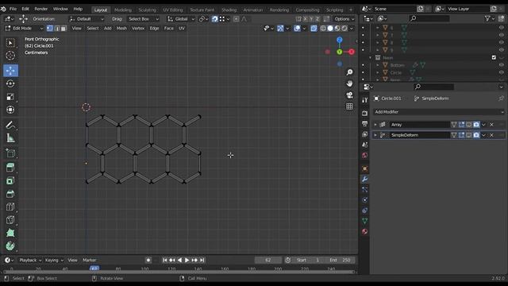This screenshot has height=286, width=508.
Task: Jump to the end frame
Action: (x=202, y=260)
